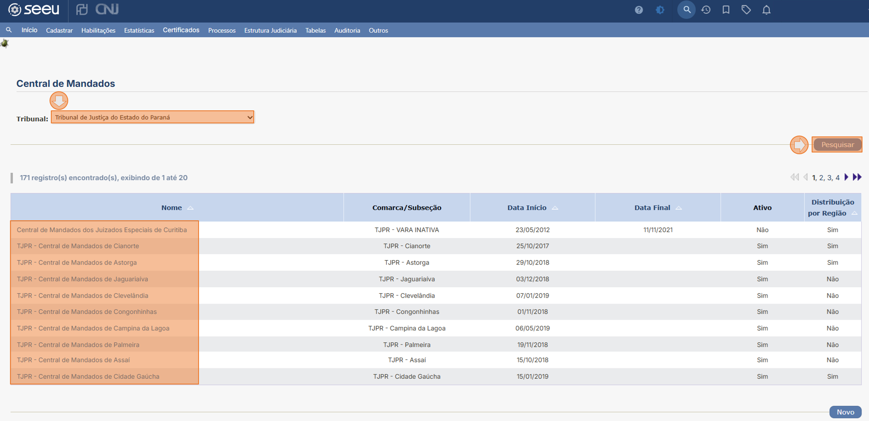Sort by Distribuição por Região arrow
The height and width of the screenshot is (421, 869).
pyautogui.click(x=855, y=213)
